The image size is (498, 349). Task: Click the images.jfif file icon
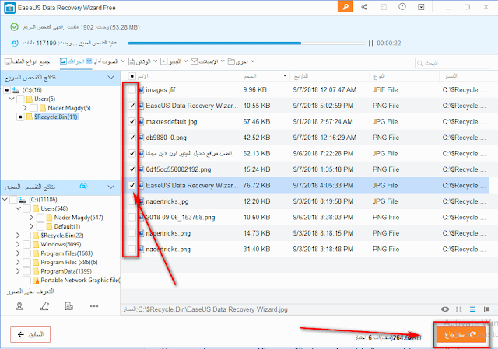click(142, 90)
